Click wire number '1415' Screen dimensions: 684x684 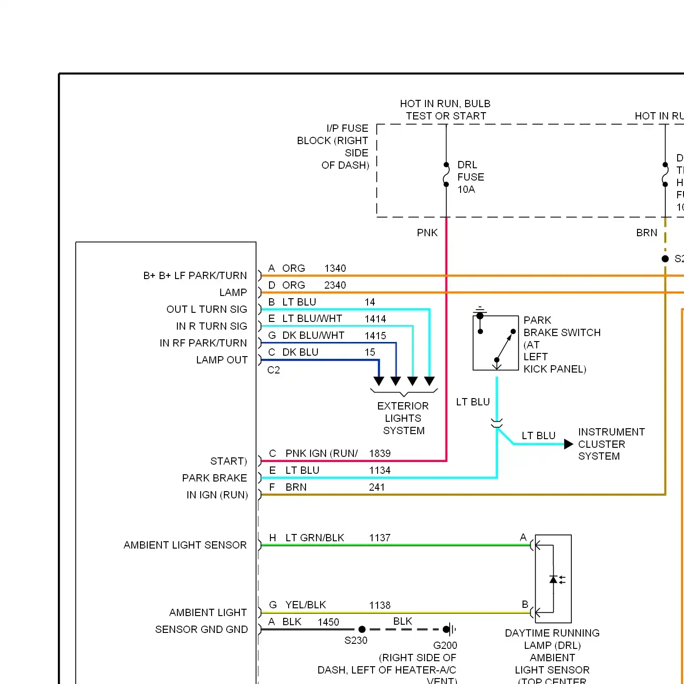375,336
